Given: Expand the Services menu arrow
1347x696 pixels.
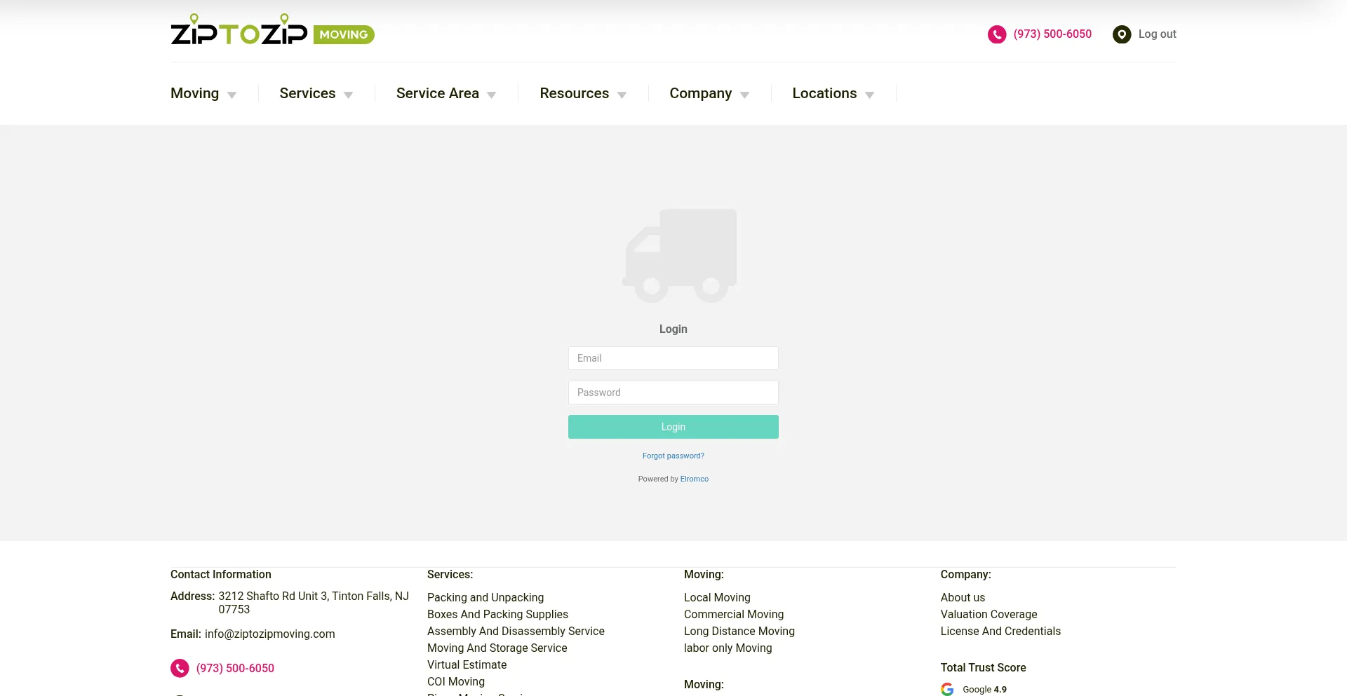Looking at the screenshot, I should [349, 95].
